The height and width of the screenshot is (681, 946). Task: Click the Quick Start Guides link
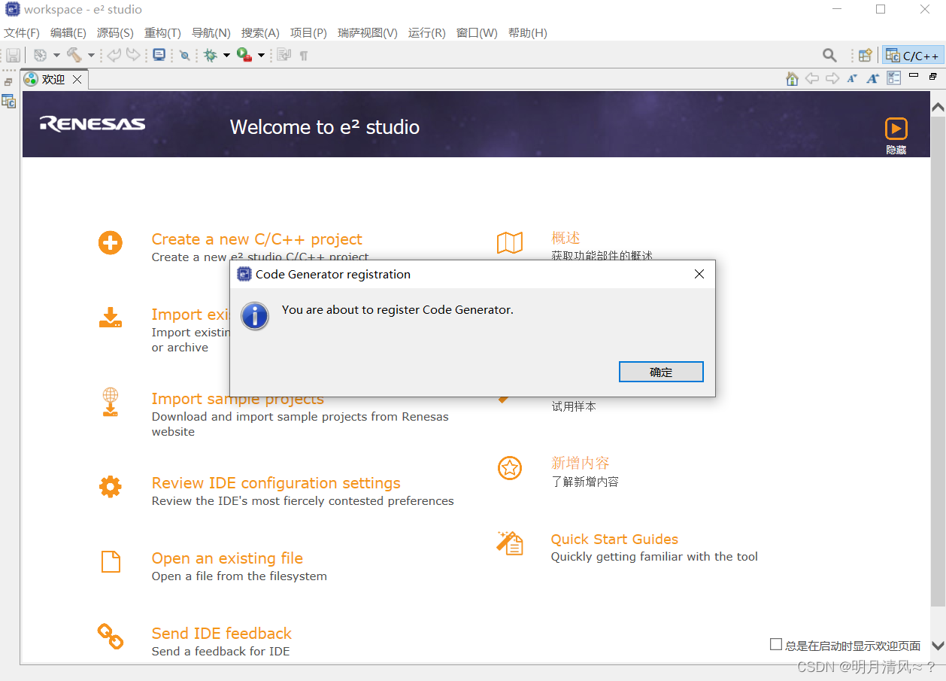[x=614, y=540]
